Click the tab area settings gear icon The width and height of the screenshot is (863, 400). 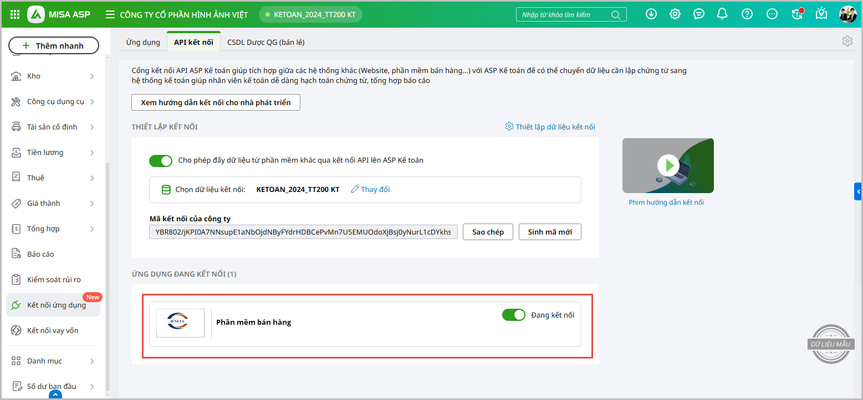[x=847, y=41]
